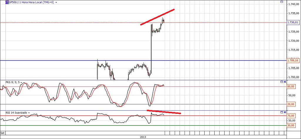Open the SP500.I chart title dropdown arrow
The image size is (301, 139).
pos(56,3)
